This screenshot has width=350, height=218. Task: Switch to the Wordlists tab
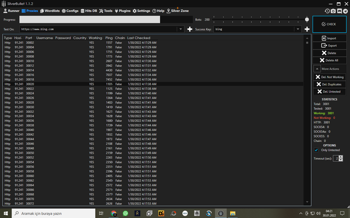tap(50, 11)
